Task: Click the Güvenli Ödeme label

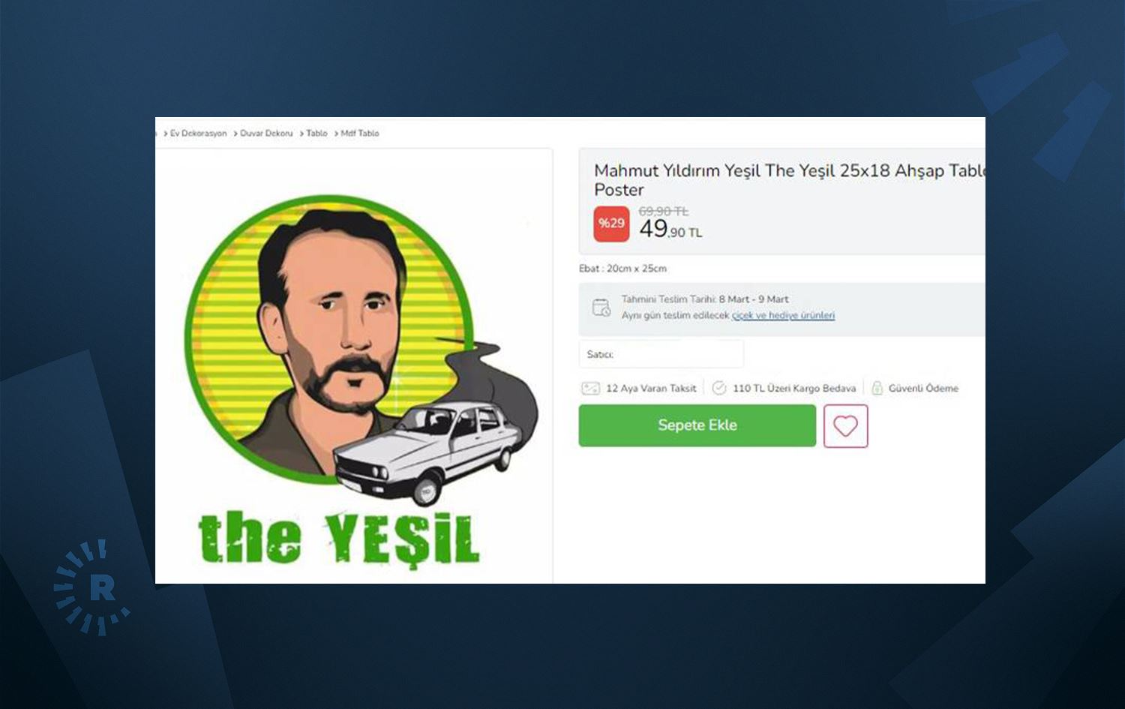Action: (x=923, y=389)
